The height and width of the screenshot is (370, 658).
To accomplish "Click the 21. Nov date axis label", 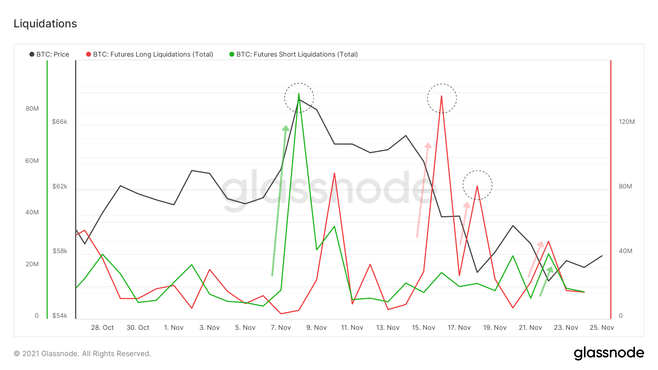I will pyautogui.click(x=530, y=328).
